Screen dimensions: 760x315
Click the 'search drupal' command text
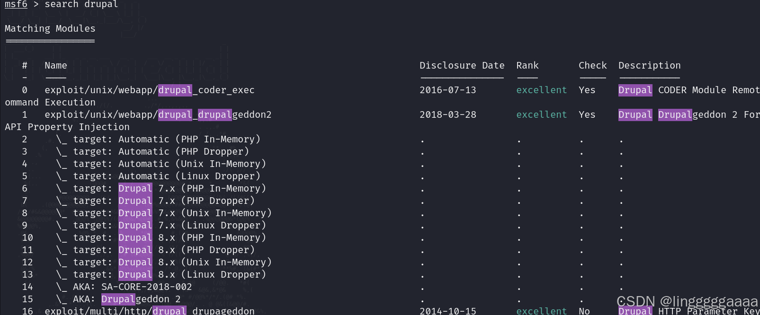pos(81,4)
